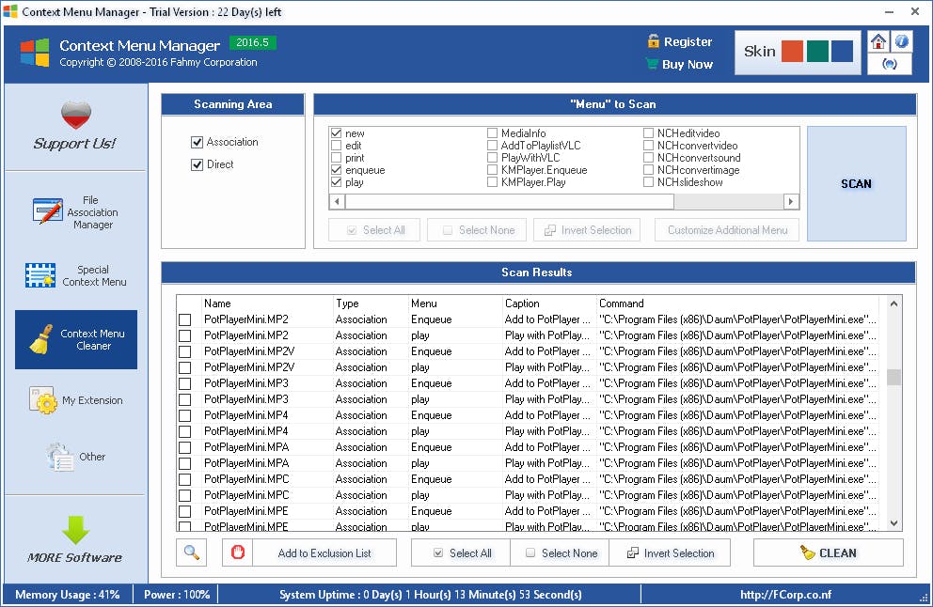The width and height of the screenshot is (933, 607).
Task: Open the My Extension section
Action: point(75,400)
